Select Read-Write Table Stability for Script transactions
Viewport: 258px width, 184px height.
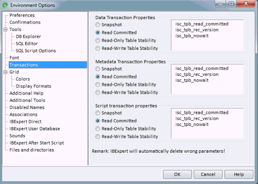(98, 136)
